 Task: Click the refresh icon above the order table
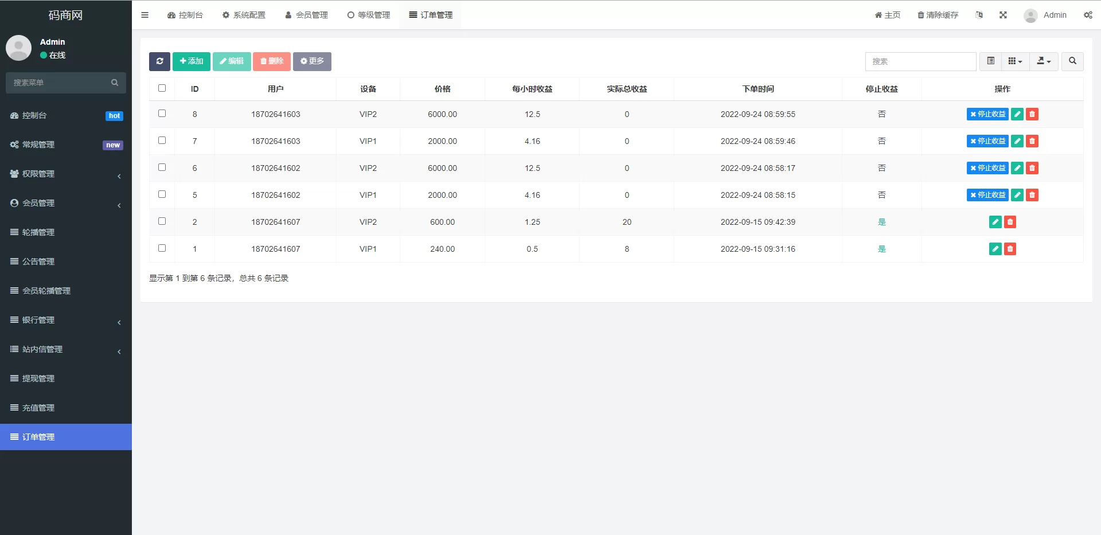pyautogui.click(x=159, y=61)
